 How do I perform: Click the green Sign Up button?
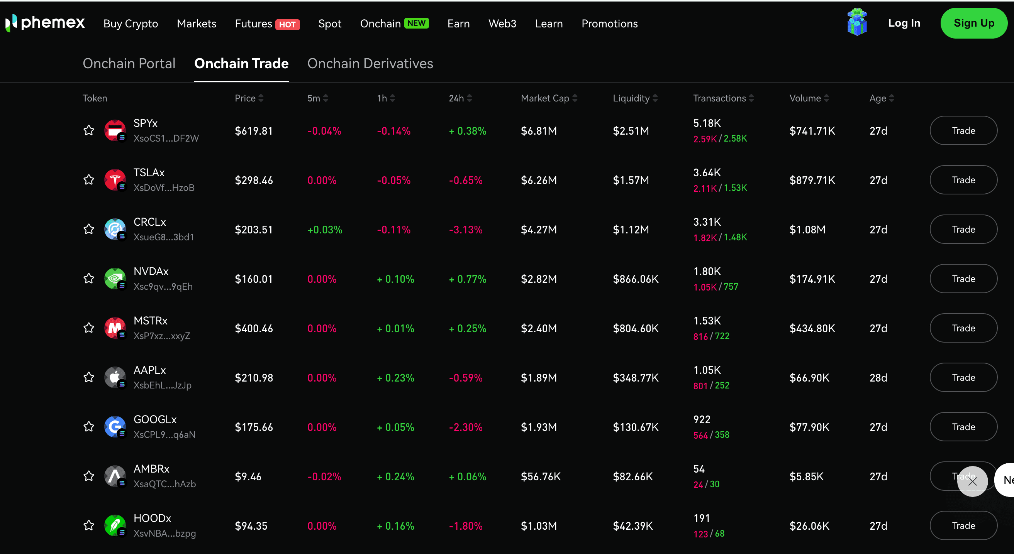(974, 23)
